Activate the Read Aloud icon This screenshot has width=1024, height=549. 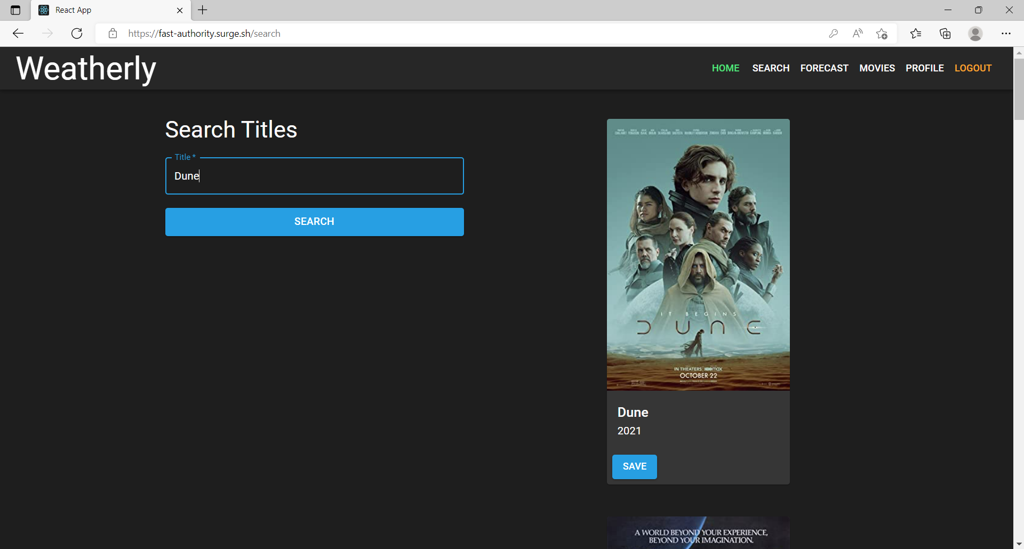pos(858,34)
